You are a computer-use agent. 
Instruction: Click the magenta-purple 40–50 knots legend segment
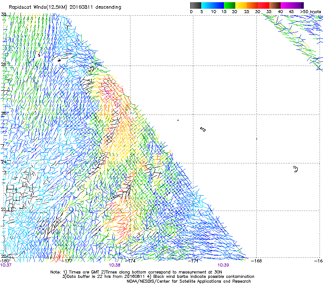tap(292, 5)
